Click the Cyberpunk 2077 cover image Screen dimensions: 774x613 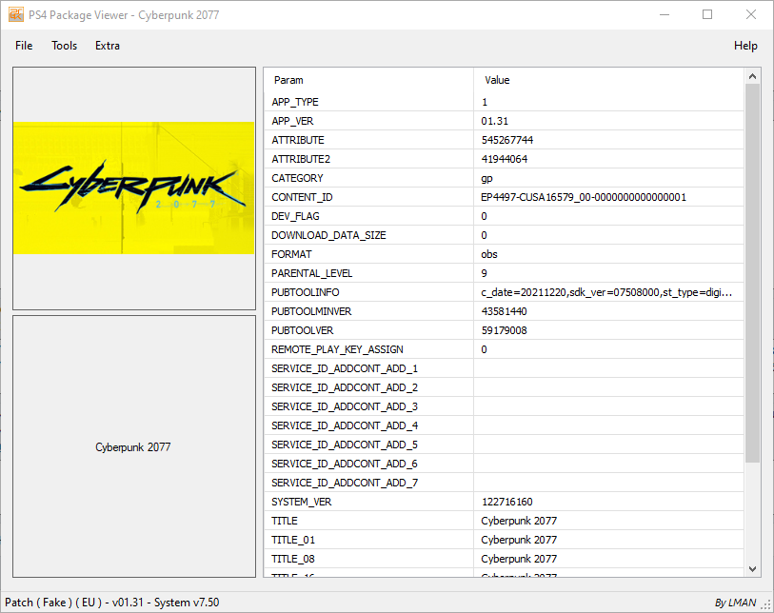(134, 188)
